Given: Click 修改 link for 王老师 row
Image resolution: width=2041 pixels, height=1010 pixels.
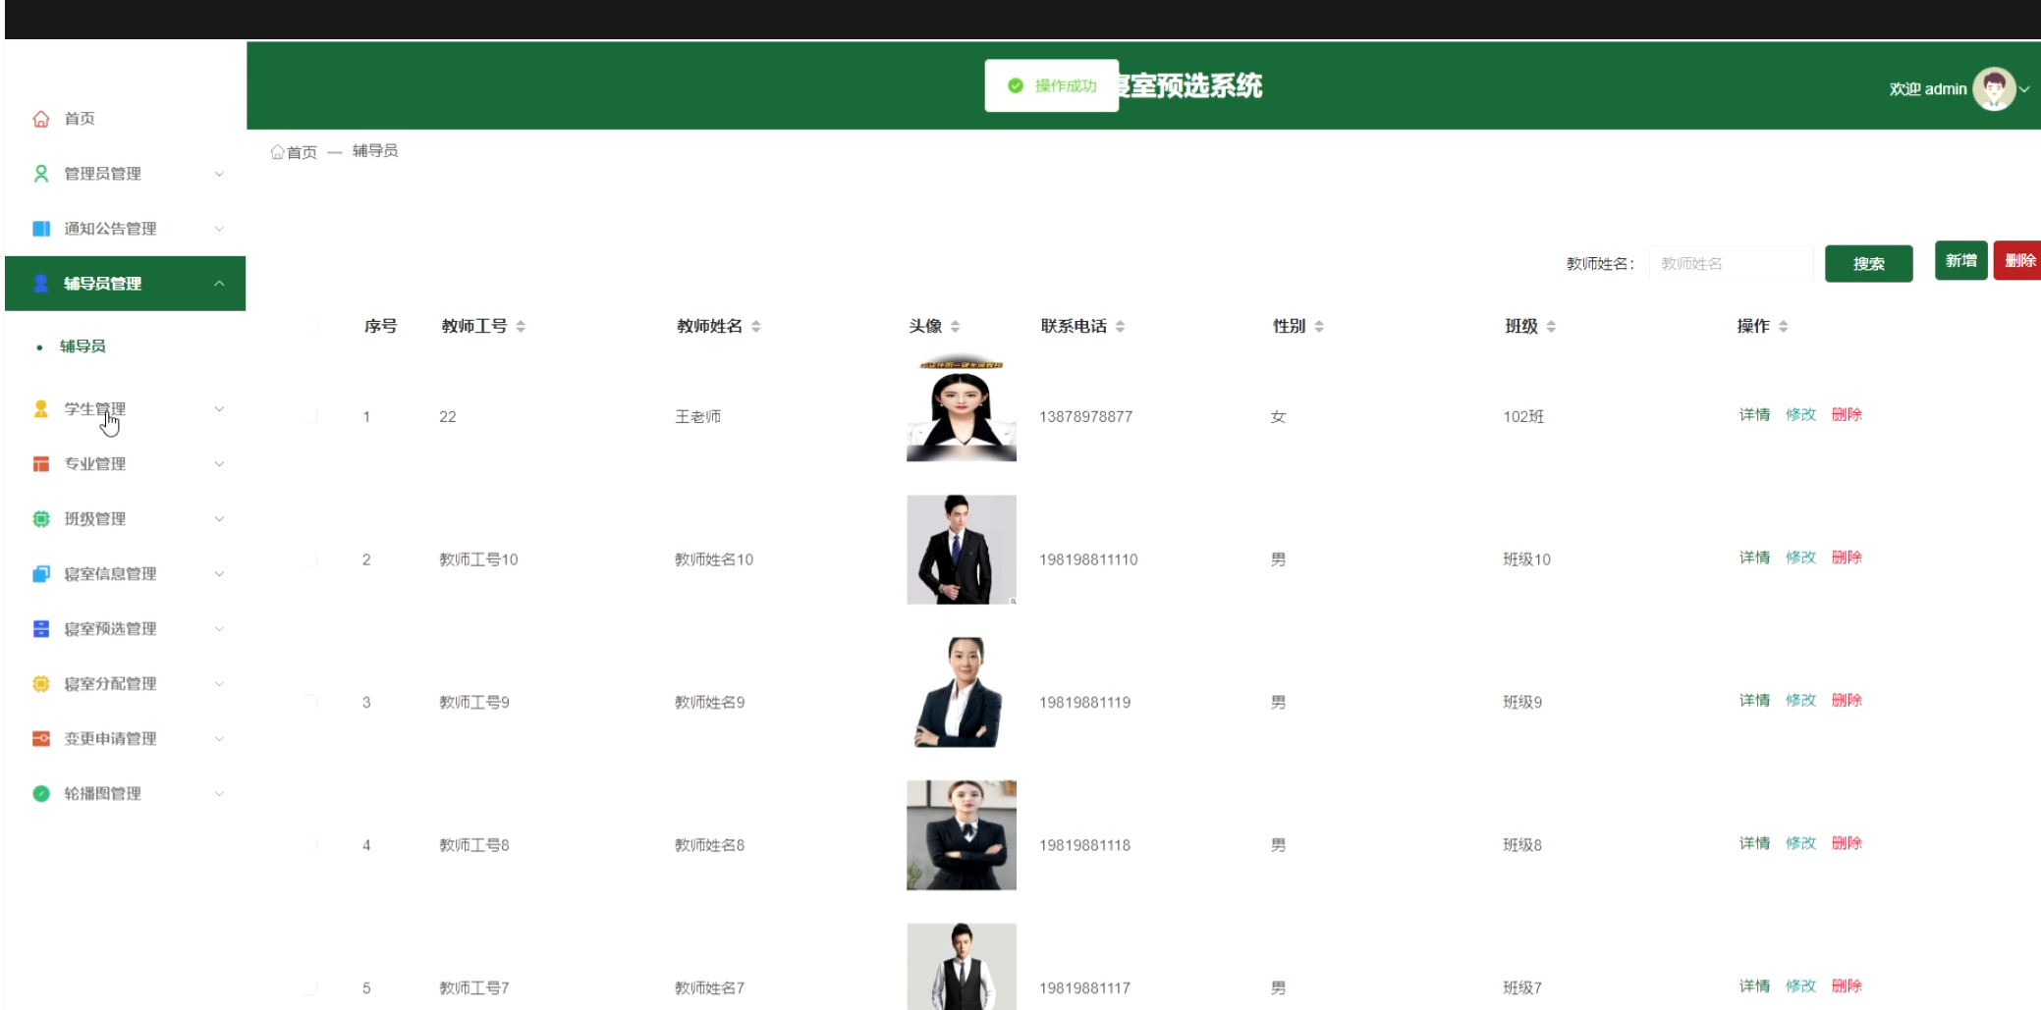Looking at the screenshot, I should click(x=1800, y=414).
